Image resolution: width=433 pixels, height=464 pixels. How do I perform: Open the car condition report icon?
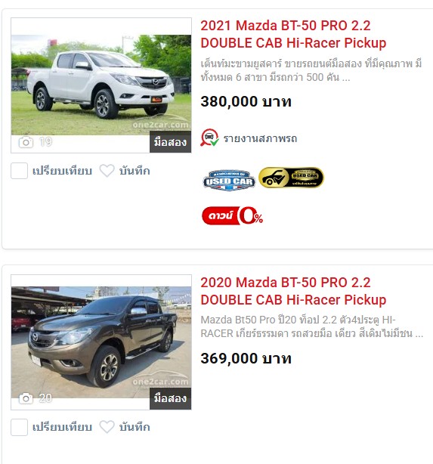pyautogui.click(x=209, y=138)
